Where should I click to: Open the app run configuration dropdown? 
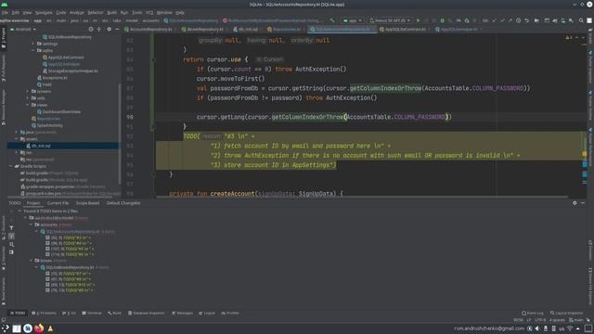(x=353, y=20)
